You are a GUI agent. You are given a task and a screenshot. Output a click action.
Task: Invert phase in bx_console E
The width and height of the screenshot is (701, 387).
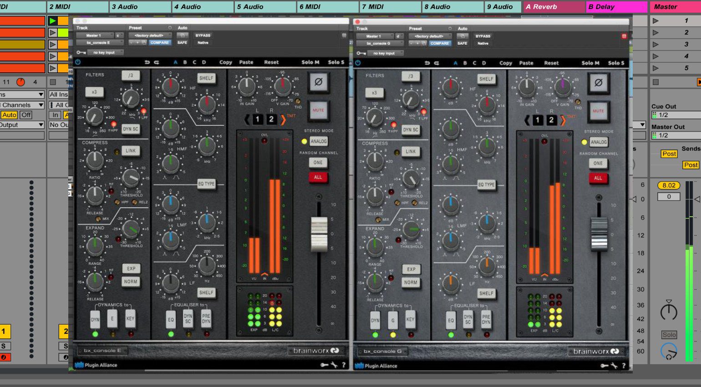[x=318, y=82]
